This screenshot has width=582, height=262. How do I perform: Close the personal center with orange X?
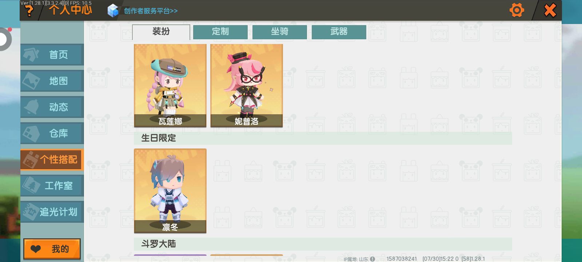click(x=550, y=10)
